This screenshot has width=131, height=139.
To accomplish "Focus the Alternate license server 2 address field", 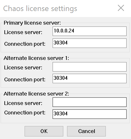I will pyautogui.click(x=89, y=102).
